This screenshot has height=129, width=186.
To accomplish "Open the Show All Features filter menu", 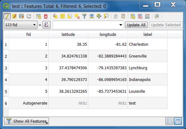I will pyautogui.click(x=26, y=121).
